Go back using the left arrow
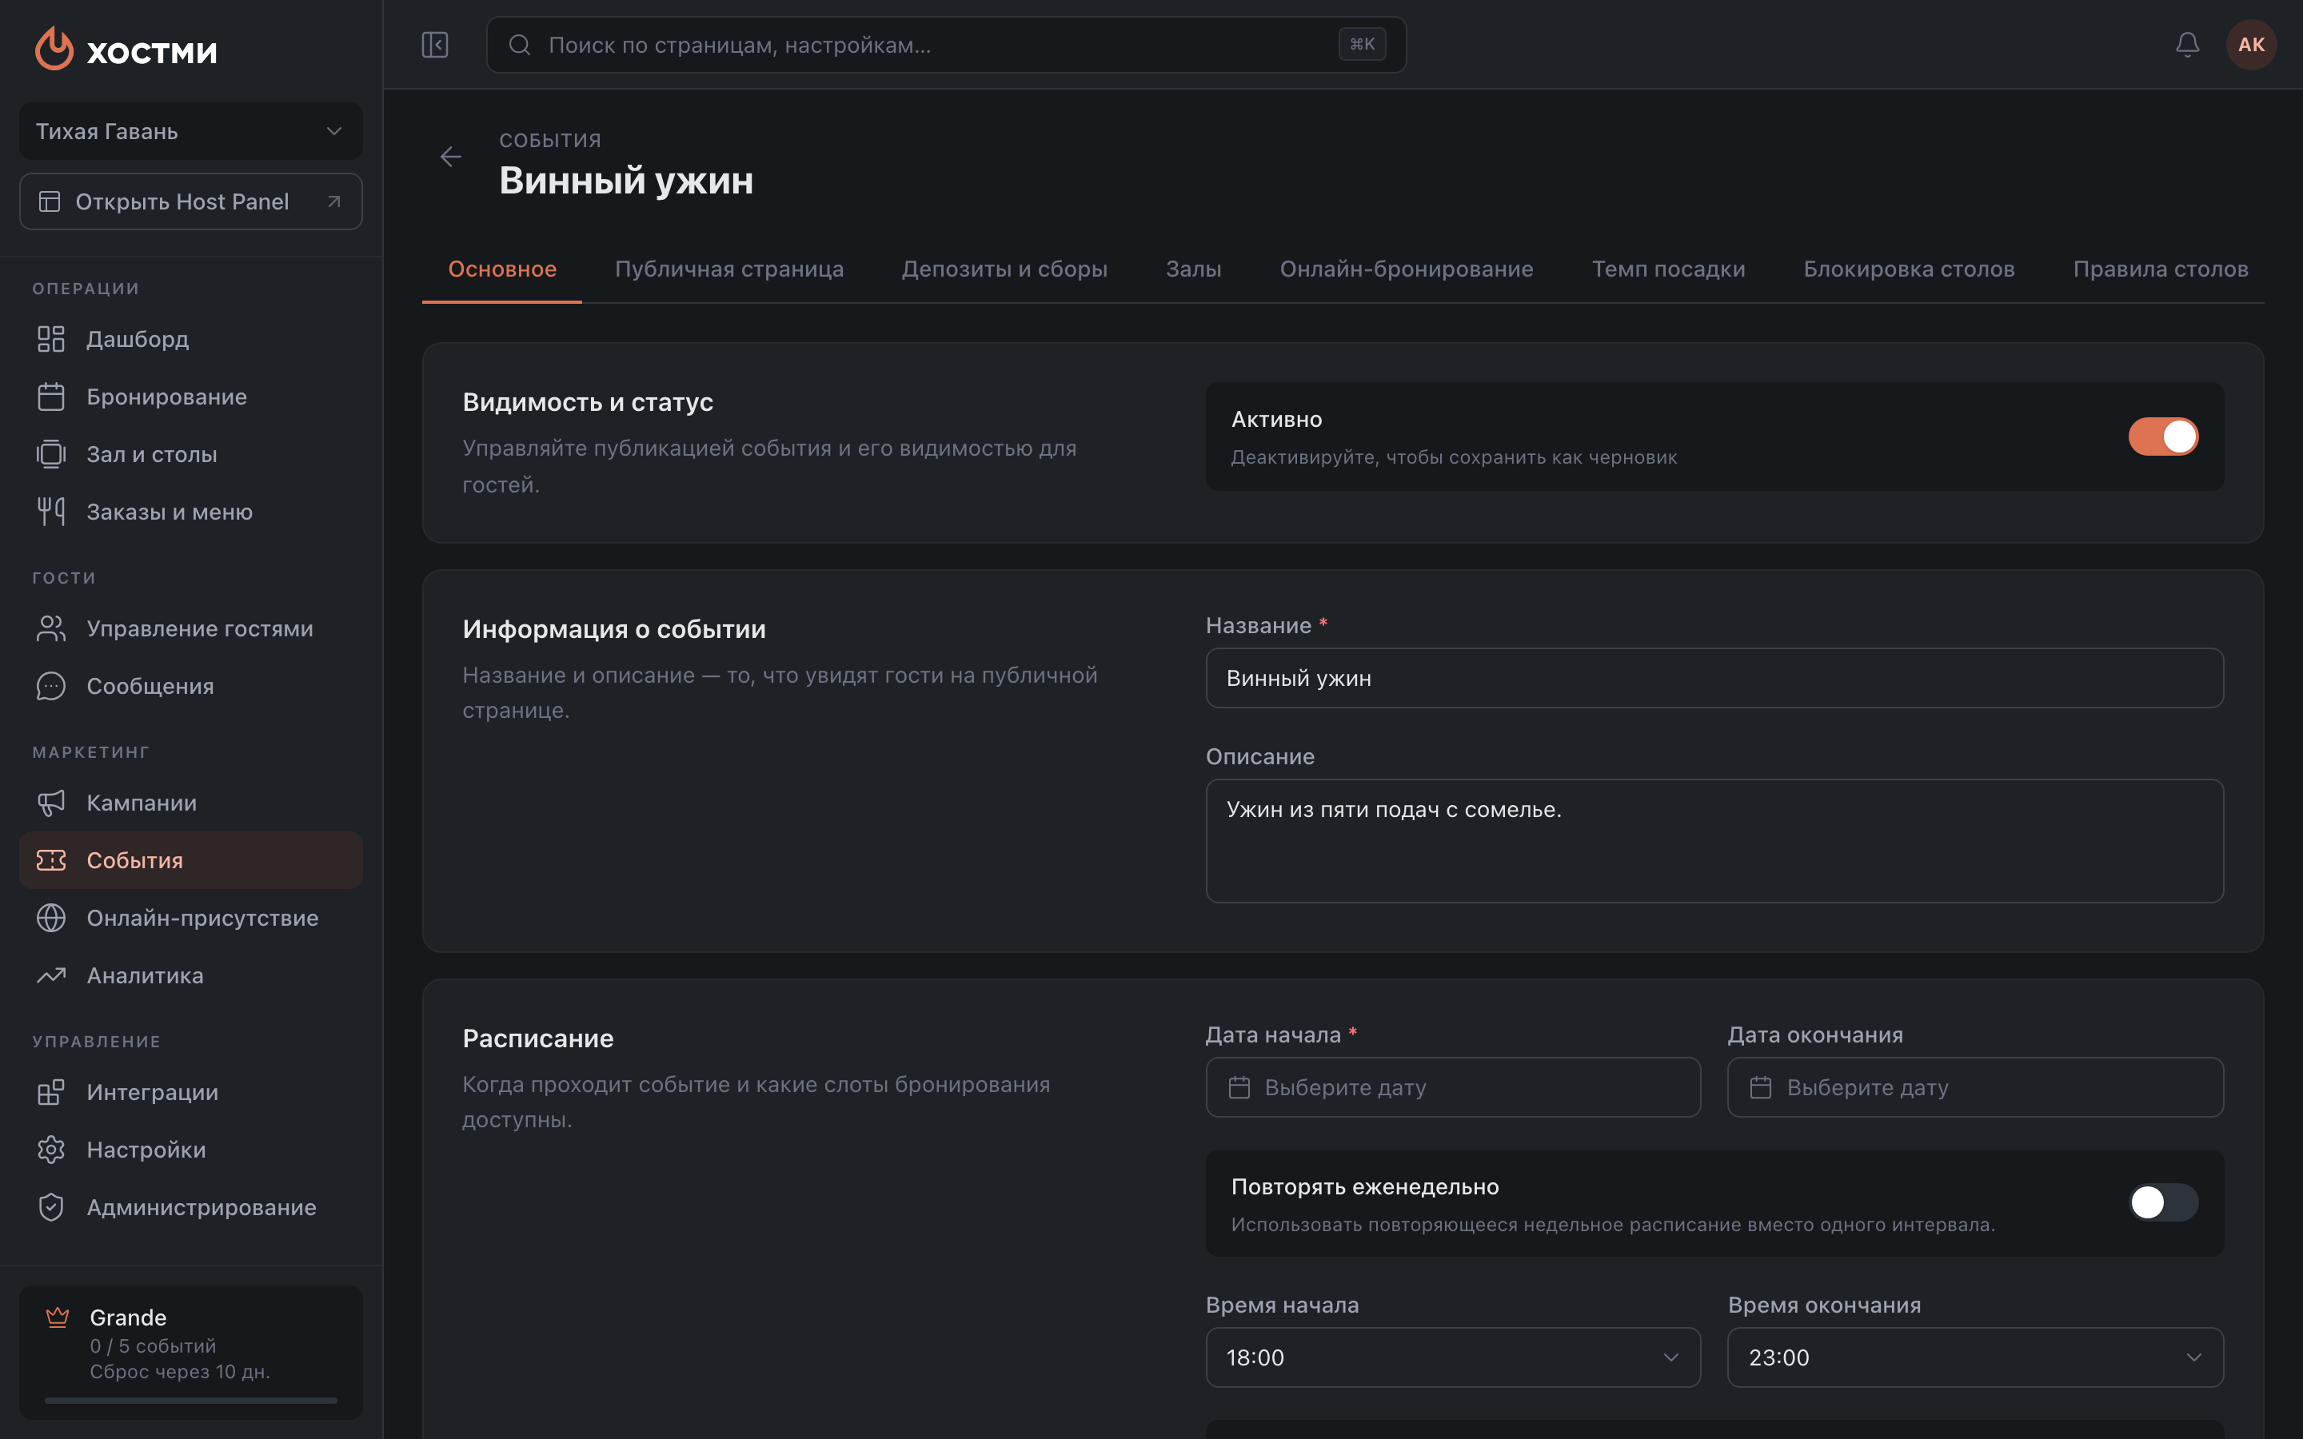The image size is (2303, 1439). coord(451,157)
